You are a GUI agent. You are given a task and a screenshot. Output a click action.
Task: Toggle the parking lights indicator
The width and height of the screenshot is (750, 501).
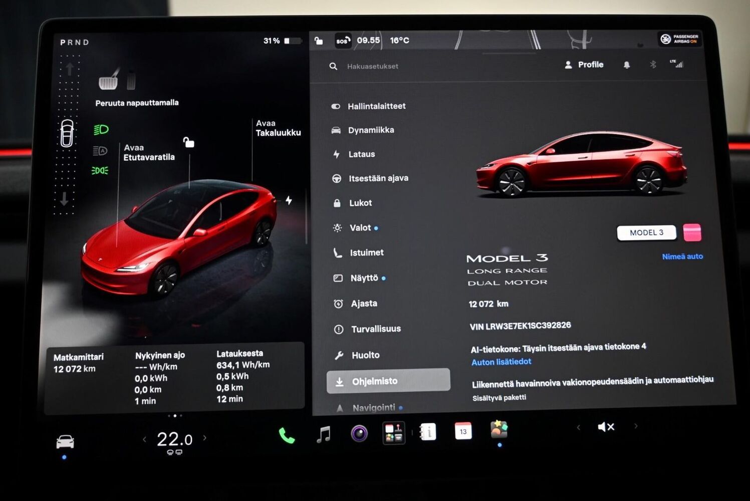(x=100, y=171)
